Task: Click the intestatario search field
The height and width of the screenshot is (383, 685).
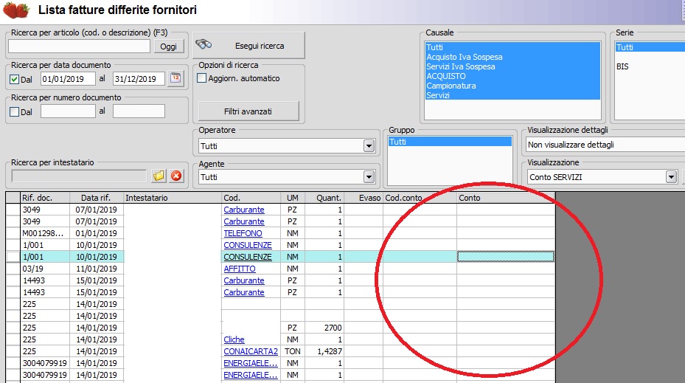Action: (79, 176)
